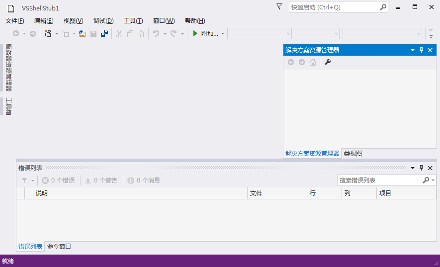Screen dimensions: 440x267
Task: Open the 编辑(E) menu
Action: pos(44,21)
